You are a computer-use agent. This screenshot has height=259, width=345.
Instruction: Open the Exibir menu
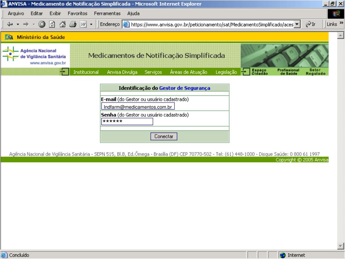click(55, 13)
